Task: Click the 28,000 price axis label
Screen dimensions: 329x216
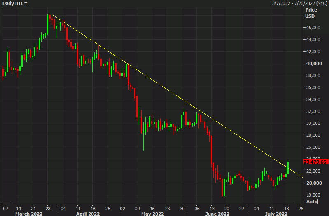Action: (313, 135)
